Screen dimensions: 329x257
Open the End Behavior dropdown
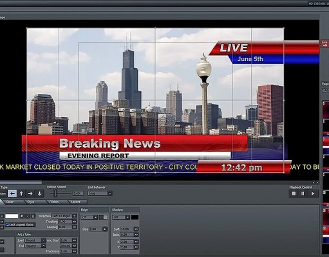pos(100,193)
